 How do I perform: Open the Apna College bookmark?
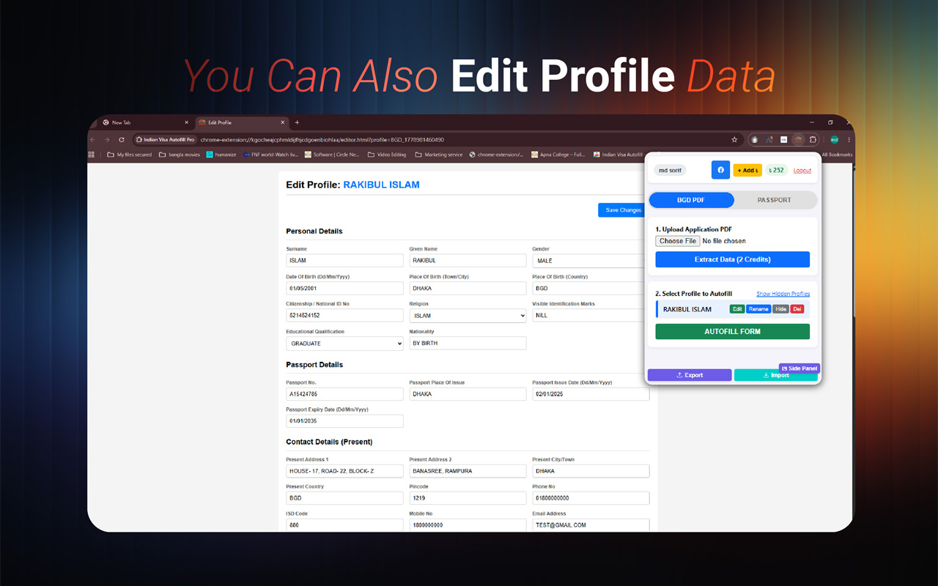point(558,155)
